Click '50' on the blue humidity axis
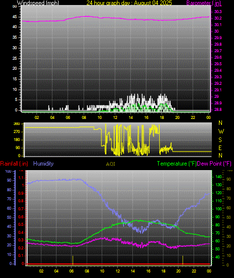The height and width of the screenshot is (278, 234). (9, 217)
